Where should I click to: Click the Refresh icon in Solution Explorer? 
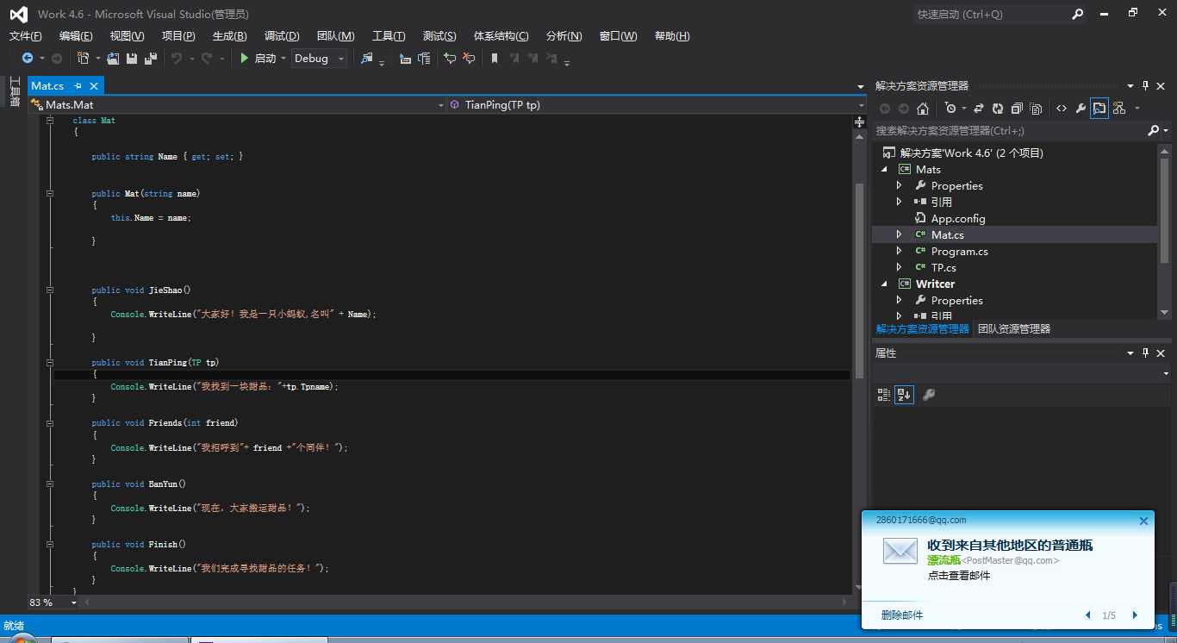998,109
